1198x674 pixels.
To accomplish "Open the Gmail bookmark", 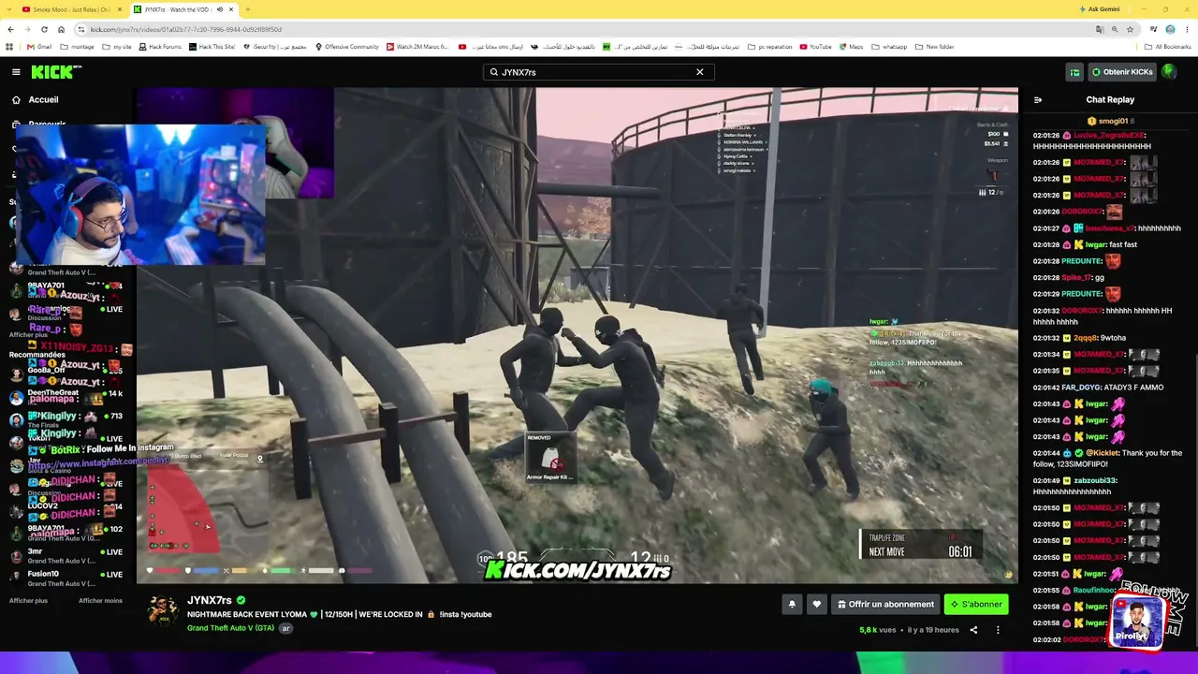I will coord(38,47).
